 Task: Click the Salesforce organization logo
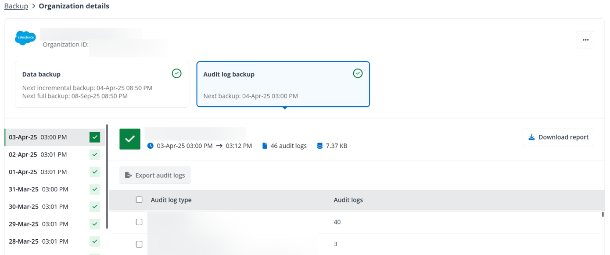click(25, 38)
